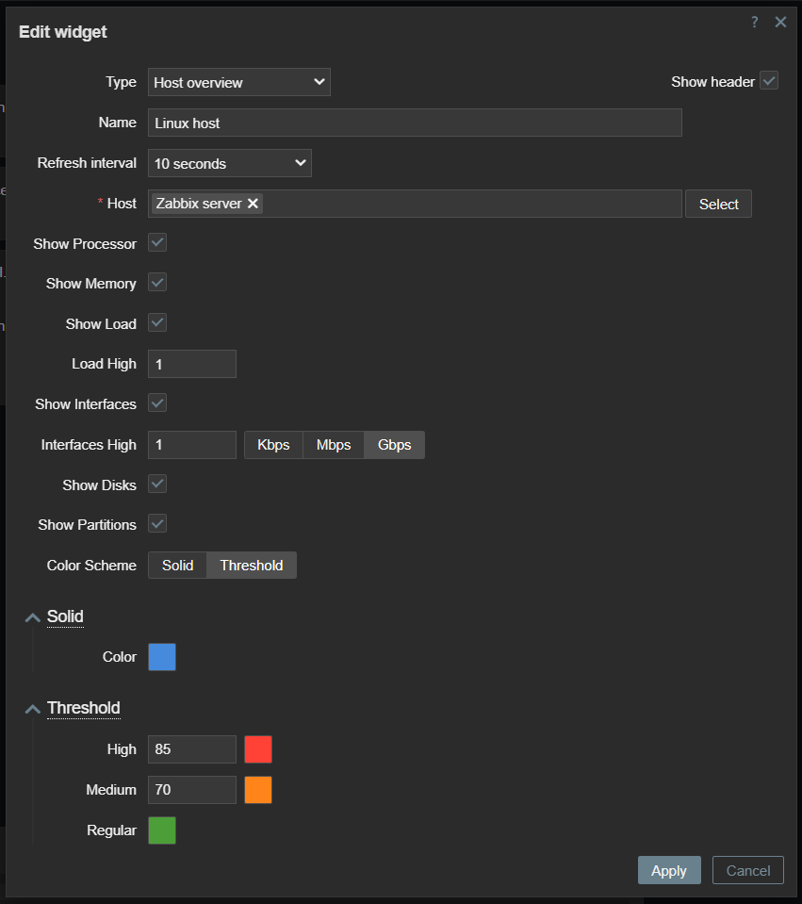Select Kbps interface unit
Viewport: 802px width, 904px height.
pos(273,445)
